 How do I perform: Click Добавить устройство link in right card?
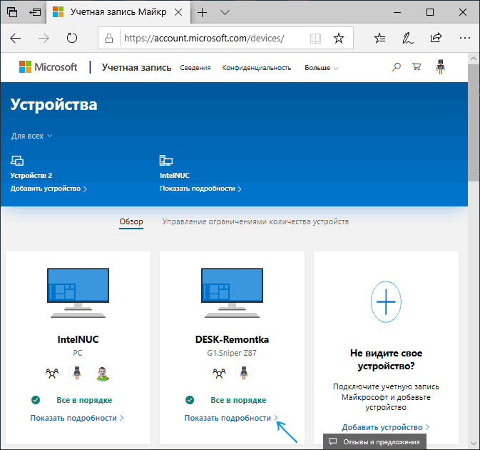tap(386, 427)
